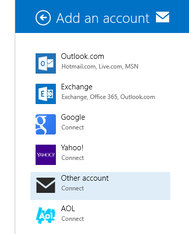Select the Outlook.com account icon
The width and height of the screenshot is (189, 234).
46,63
